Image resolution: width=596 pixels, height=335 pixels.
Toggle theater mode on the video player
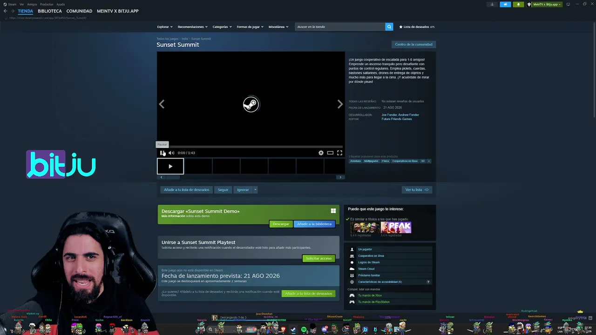click(330, 153)
